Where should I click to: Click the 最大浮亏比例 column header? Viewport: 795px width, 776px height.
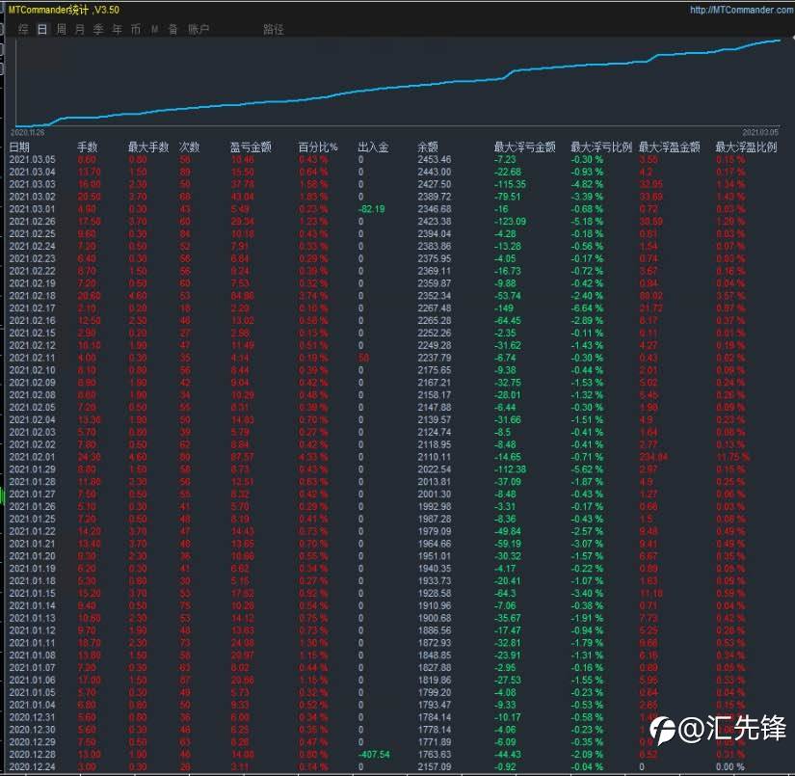(601, 147)
